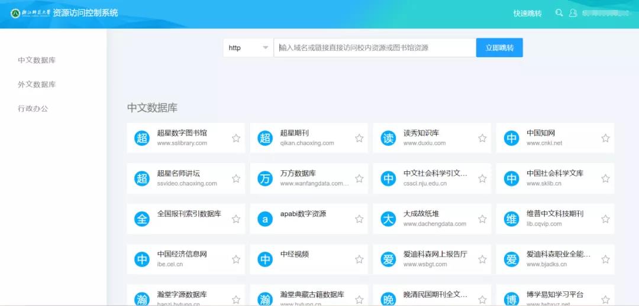This screenshot has width=639, height=306.
Task: Click the www.dachengdata.com text
Action: click(x=435, y=224)
